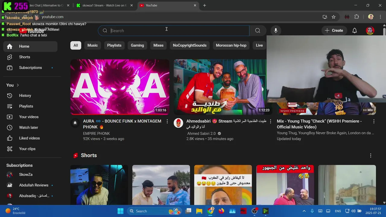Open the EMPIRE PHONK channel link

pyautogui.click(x=96, y=134)
